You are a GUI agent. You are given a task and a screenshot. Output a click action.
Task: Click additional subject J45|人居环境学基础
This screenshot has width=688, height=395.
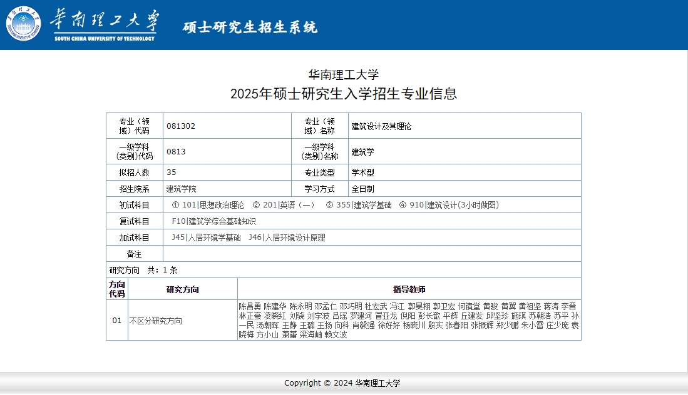206,237
